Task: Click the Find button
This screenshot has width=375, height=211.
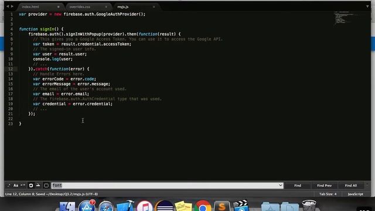Action: (298, 185)
